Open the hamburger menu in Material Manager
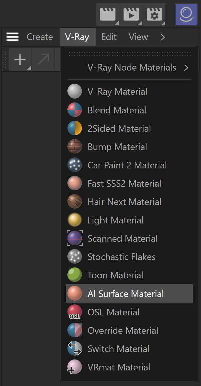The width and height of the screenshot is (201, 386). 13,37
